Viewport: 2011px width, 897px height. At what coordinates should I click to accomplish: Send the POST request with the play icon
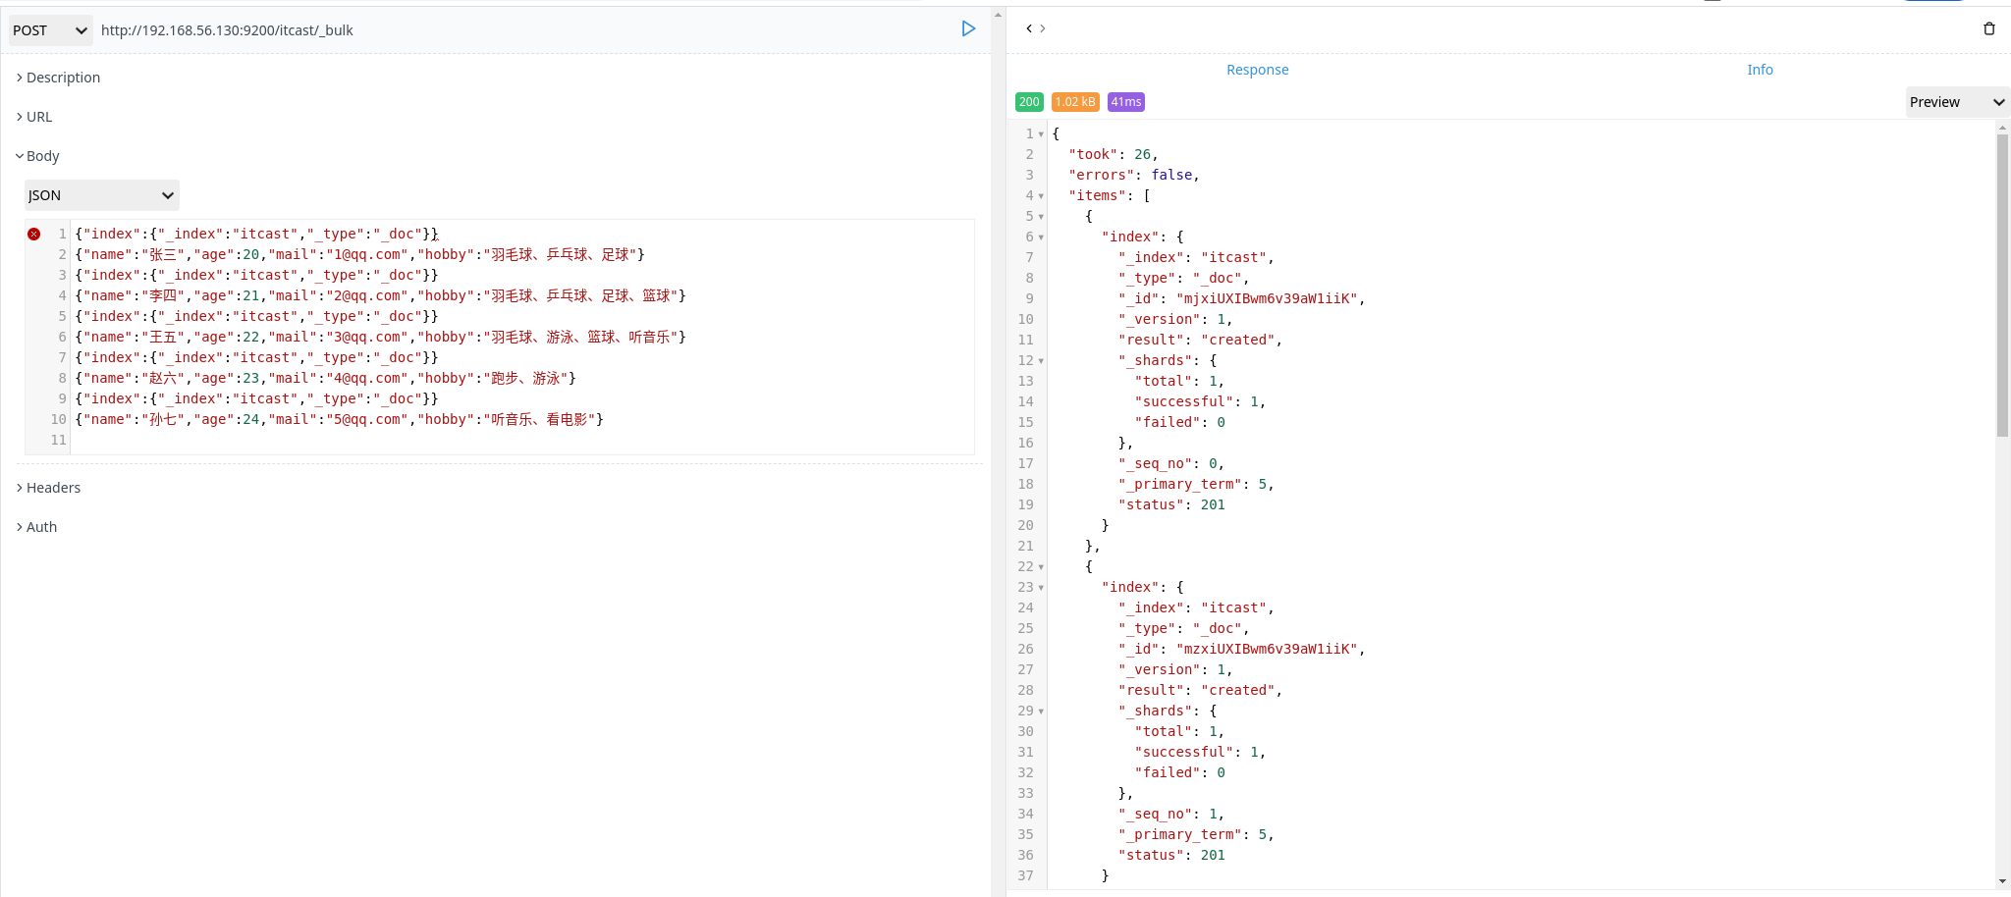[x=969, y=28]
